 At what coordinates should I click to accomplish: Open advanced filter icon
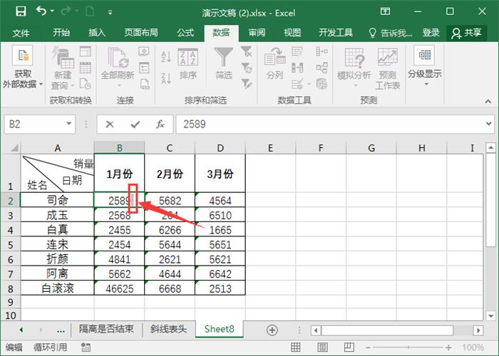247,83
